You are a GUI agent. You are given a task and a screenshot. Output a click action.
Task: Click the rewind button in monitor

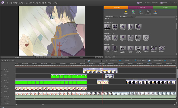41,57
